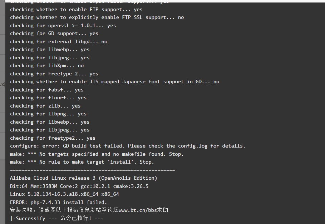Click the checking for GD support line

click(54, 34)
